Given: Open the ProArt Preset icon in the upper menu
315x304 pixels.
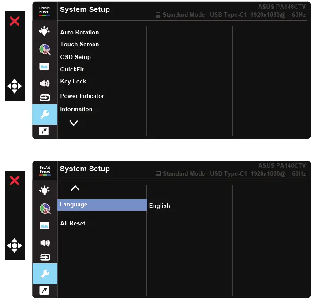Looking at the screenshot, I should pos(45,11).
